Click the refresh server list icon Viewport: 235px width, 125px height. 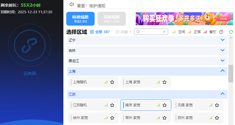[x=231, y=32]
